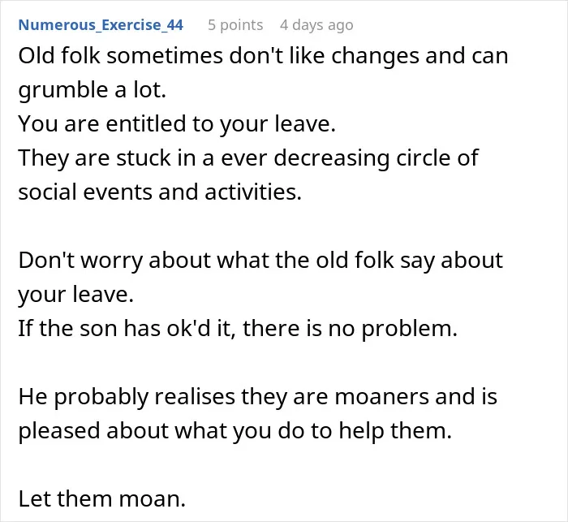Click the text "social events and activities."
This screenshot has height=522, width=568.
click(160, 192)
